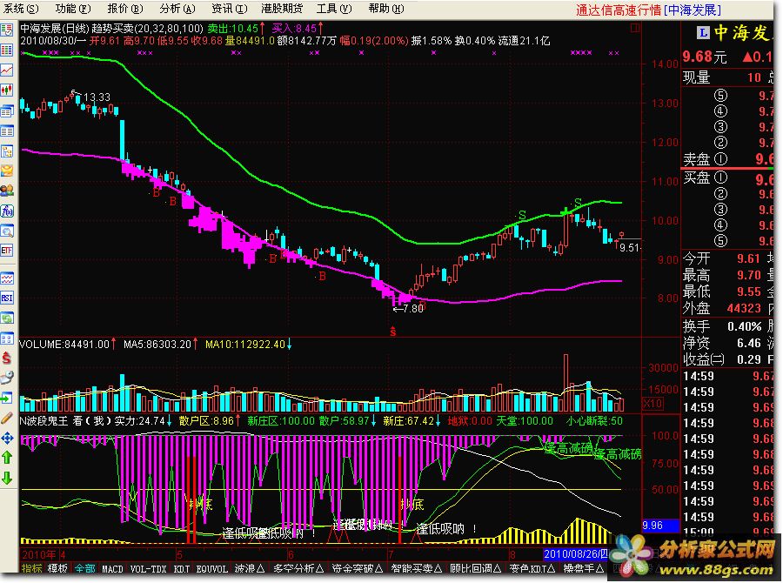The width and height of the screenshot is (783, 583).
Task: Open the tree structure icon in sidebar
Action: point(7,151)
